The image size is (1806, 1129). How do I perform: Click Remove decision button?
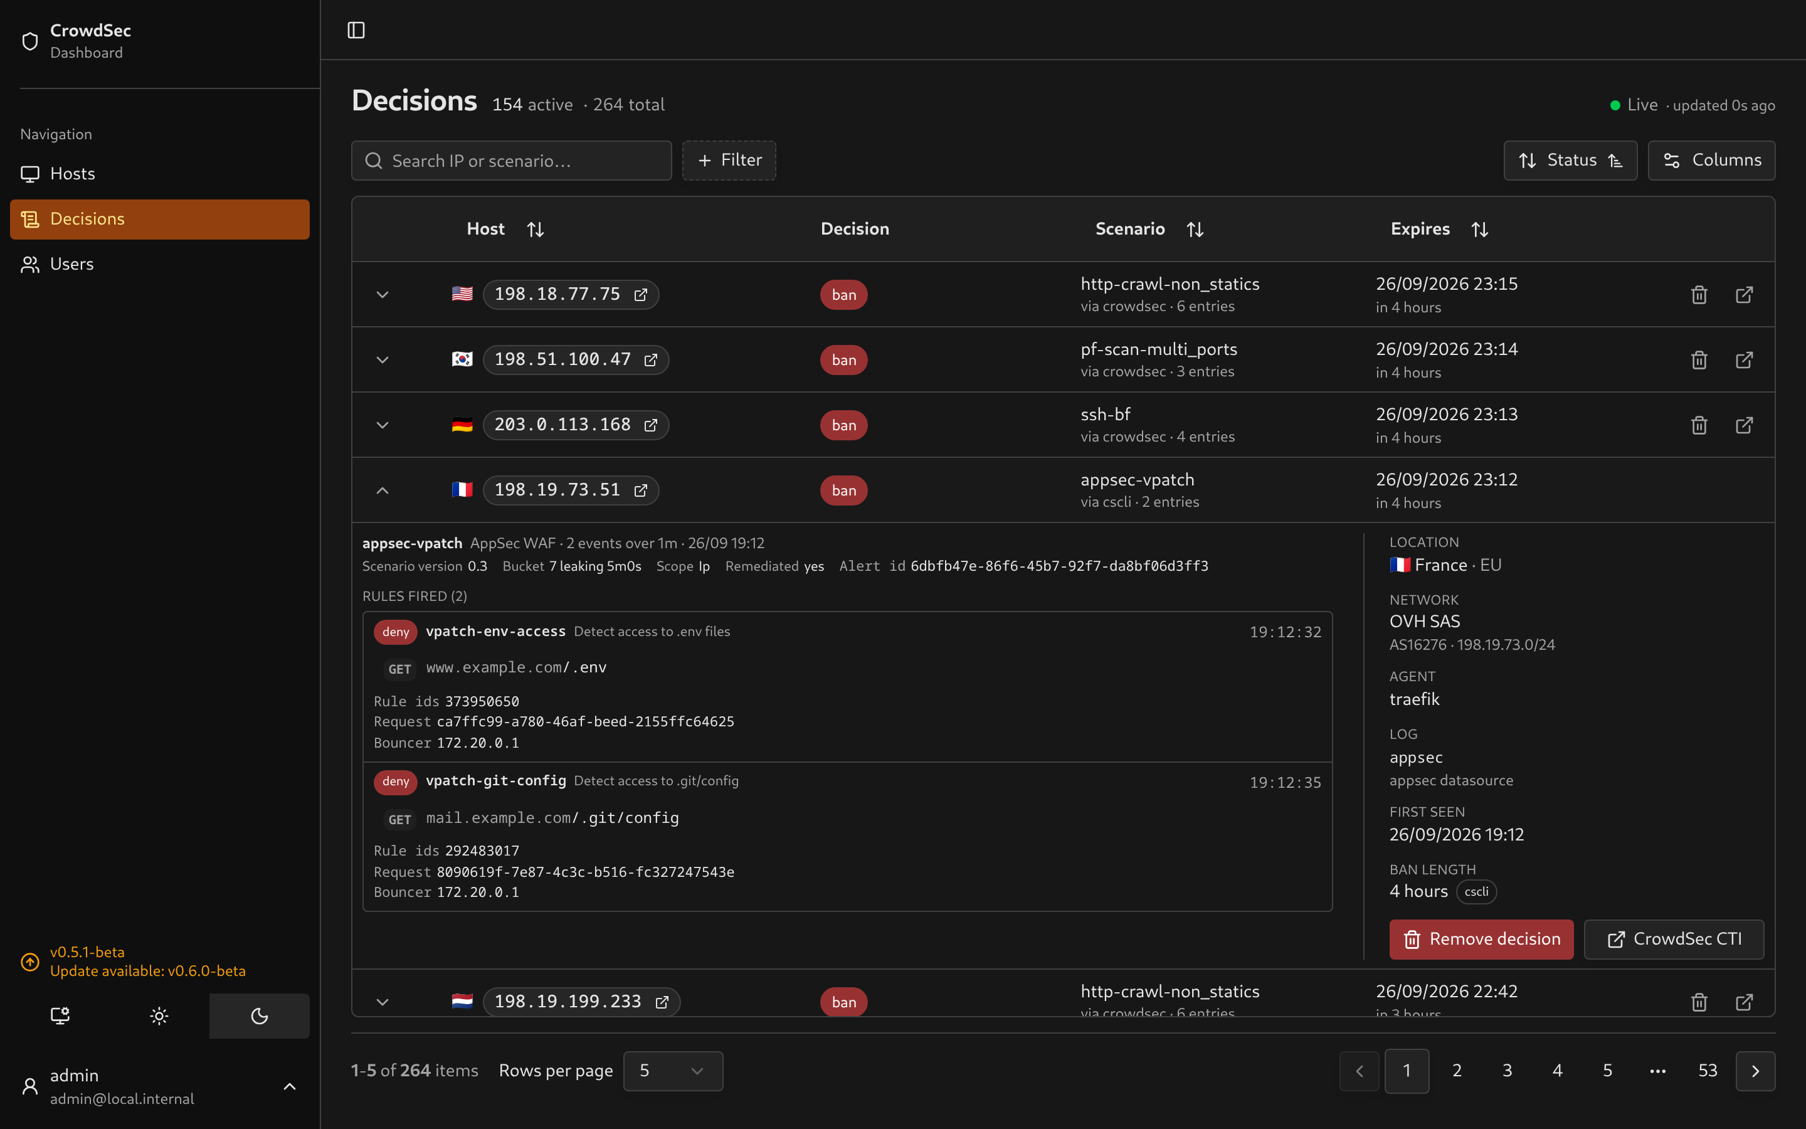1481,940
